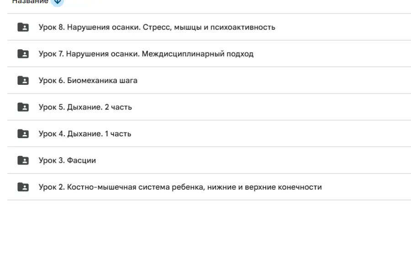
Task: Click the folder icon beside Урок 2
Action: [x=23, y=187]
